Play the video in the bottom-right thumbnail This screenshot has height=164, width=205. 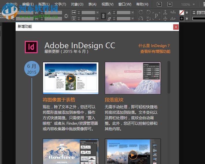(133, 155)
